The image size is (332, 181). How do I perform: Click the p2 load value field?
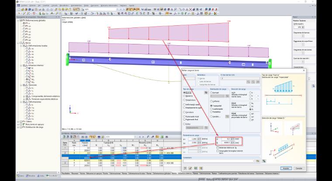(x=193, y=143)
